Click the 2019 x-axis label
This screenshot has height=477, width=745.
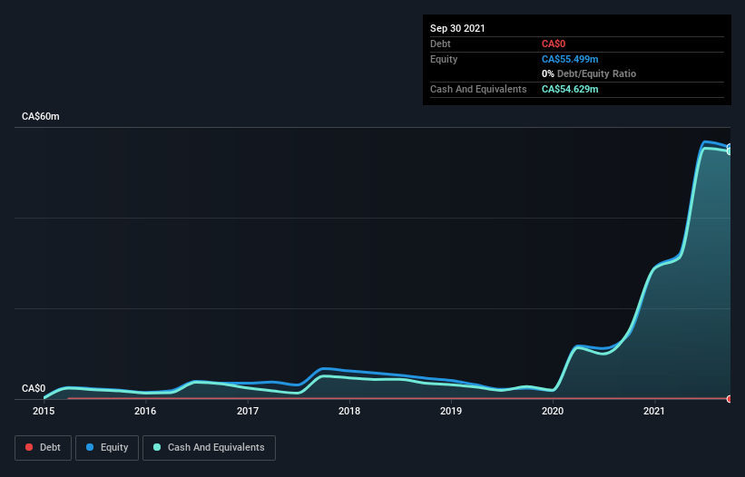451,411
